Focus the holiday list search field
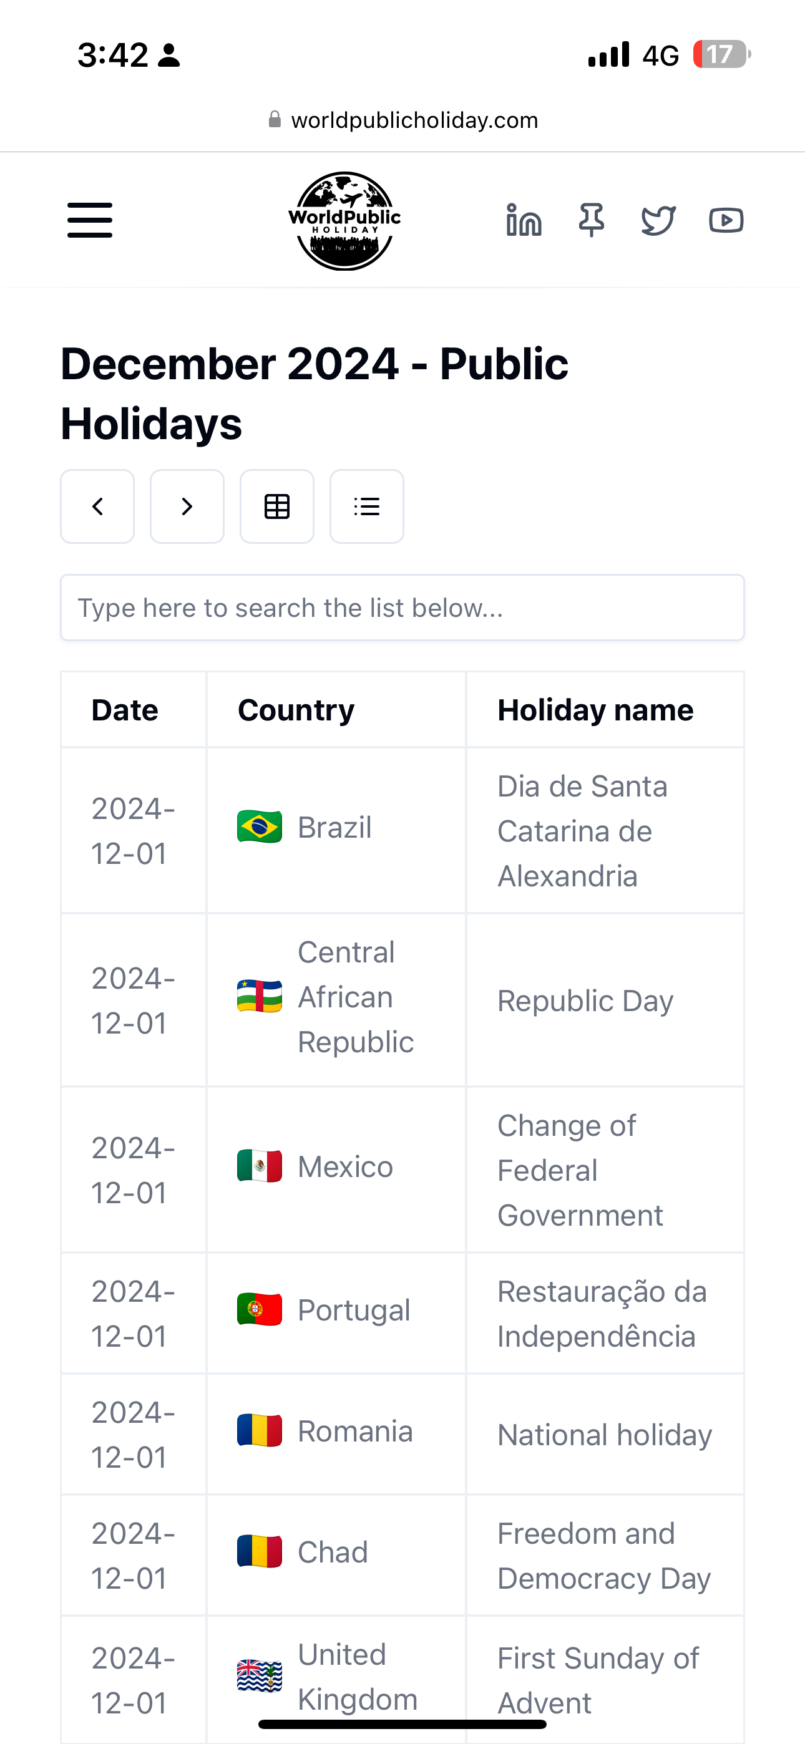 (x=402, y=608)
